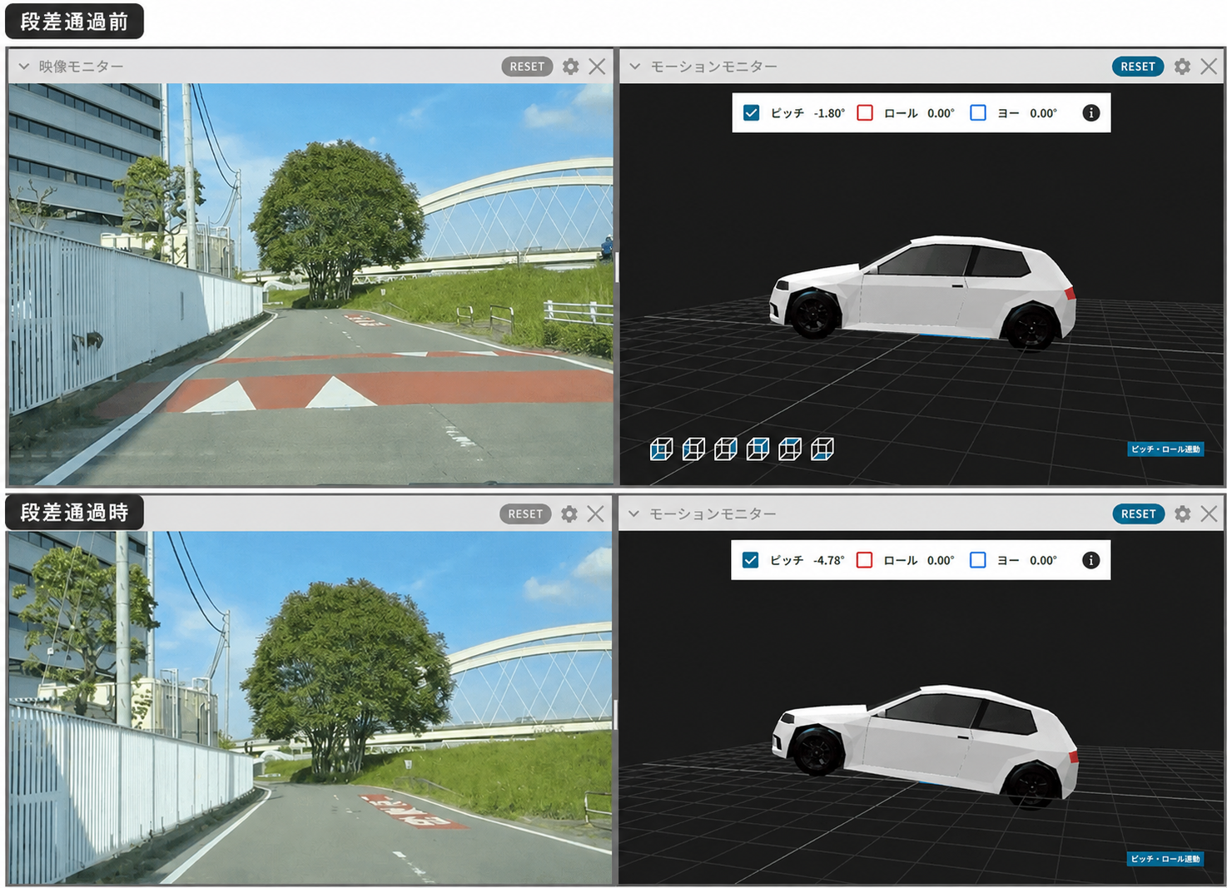Collapse the upper モーションモニター panel chevron

[635, 67]
